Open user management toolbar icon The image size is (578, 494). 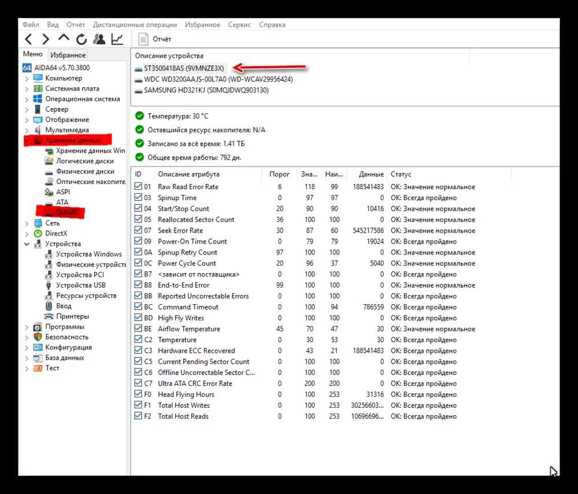(99, 39)
